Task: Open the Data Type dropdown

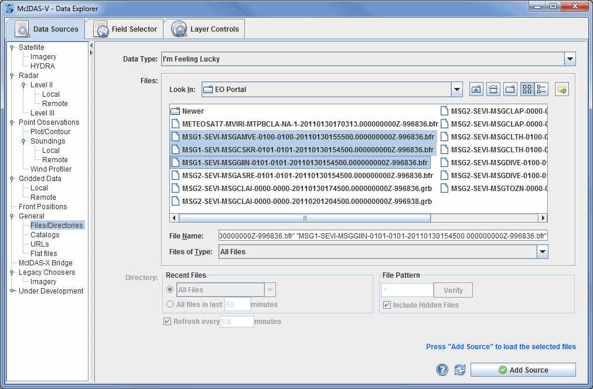Action: click(570, 59)
